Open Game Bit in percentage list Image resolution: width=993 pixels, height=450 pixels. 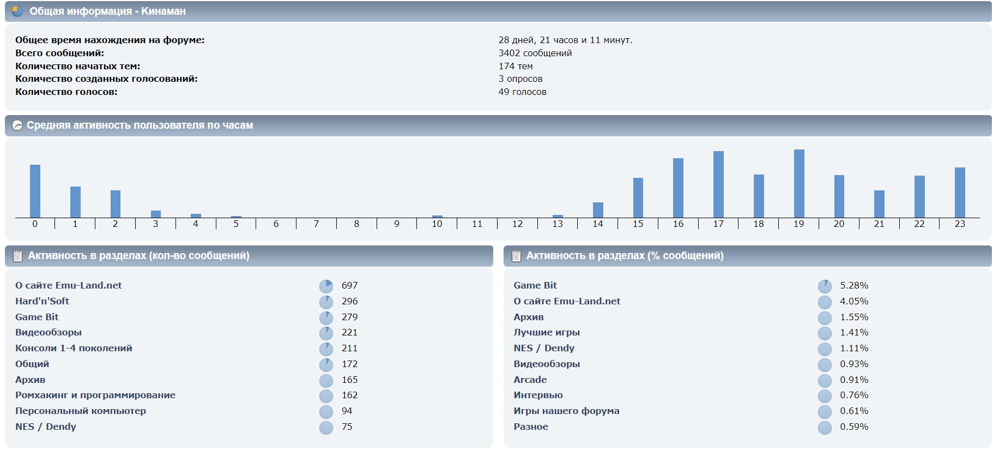535,285
